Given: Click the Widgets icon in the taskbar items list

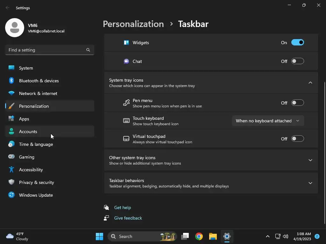Looking at the screenshot, I should pos(126,43).
